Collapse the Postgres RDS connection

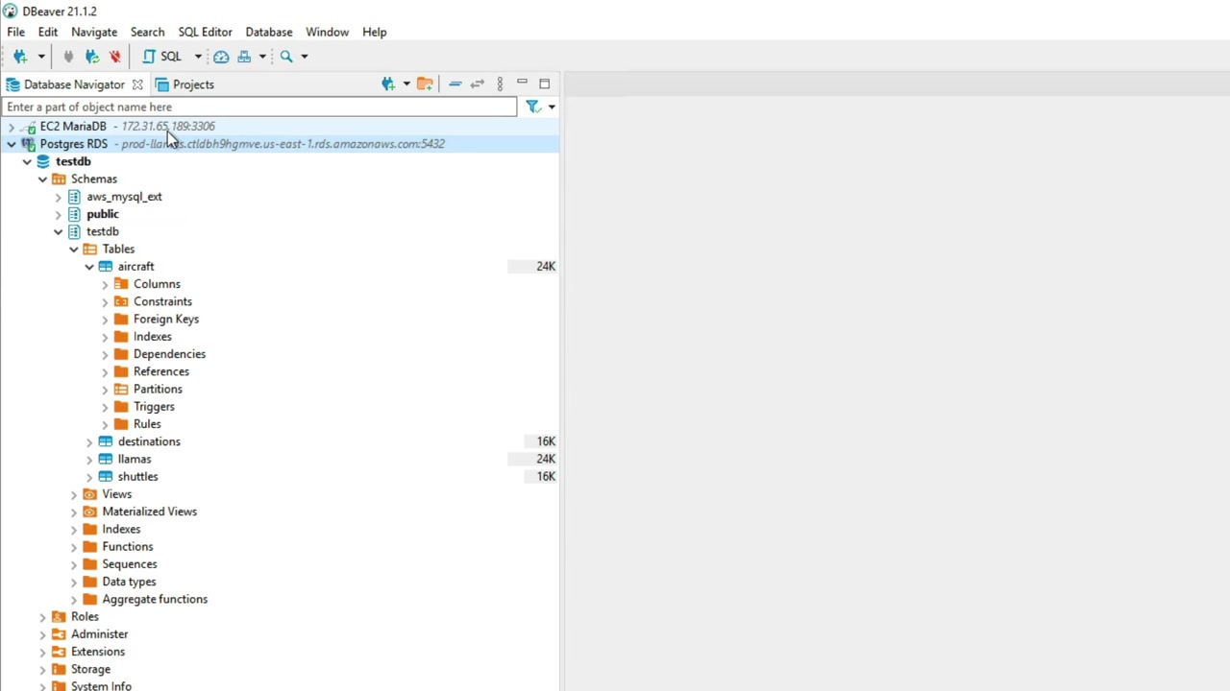(11, 144)
